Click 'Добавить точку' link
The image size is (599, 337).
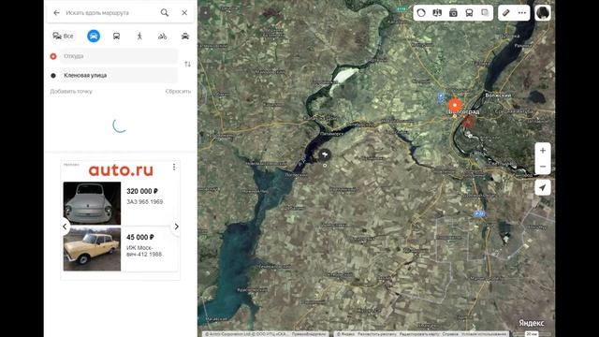pos(71,92)
